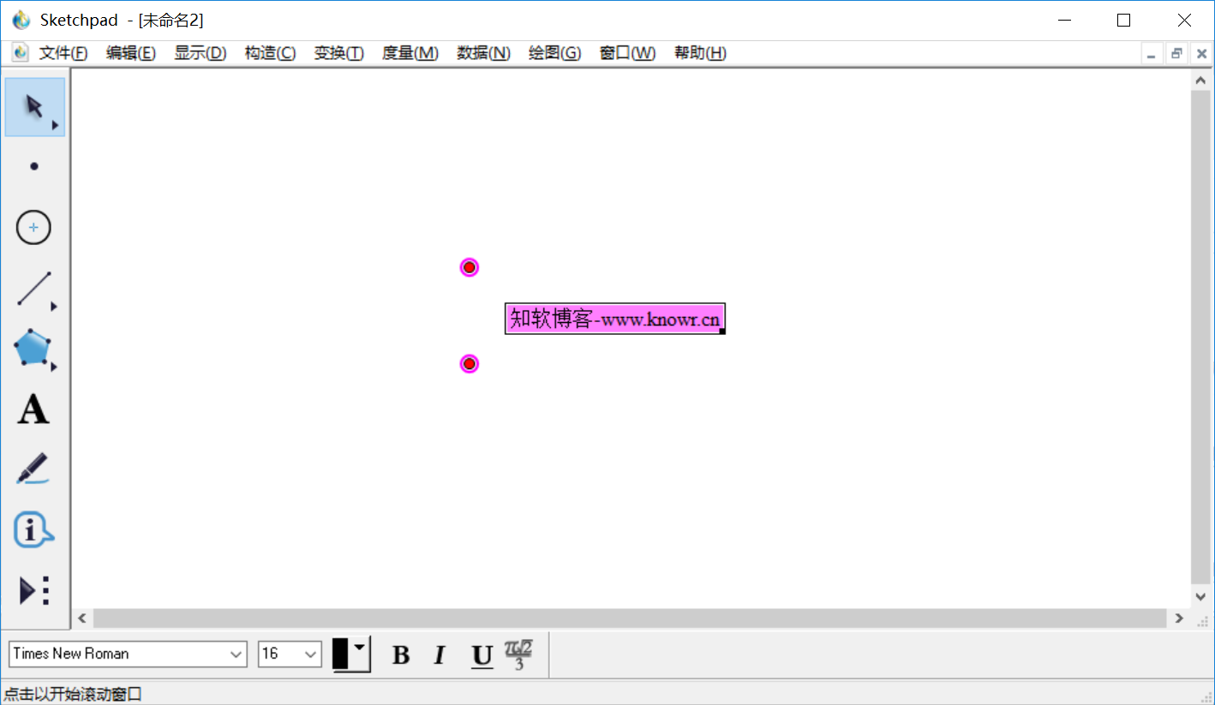Open the math symbol notation palette
The image size is (1215, 705).
pos(518,654)
